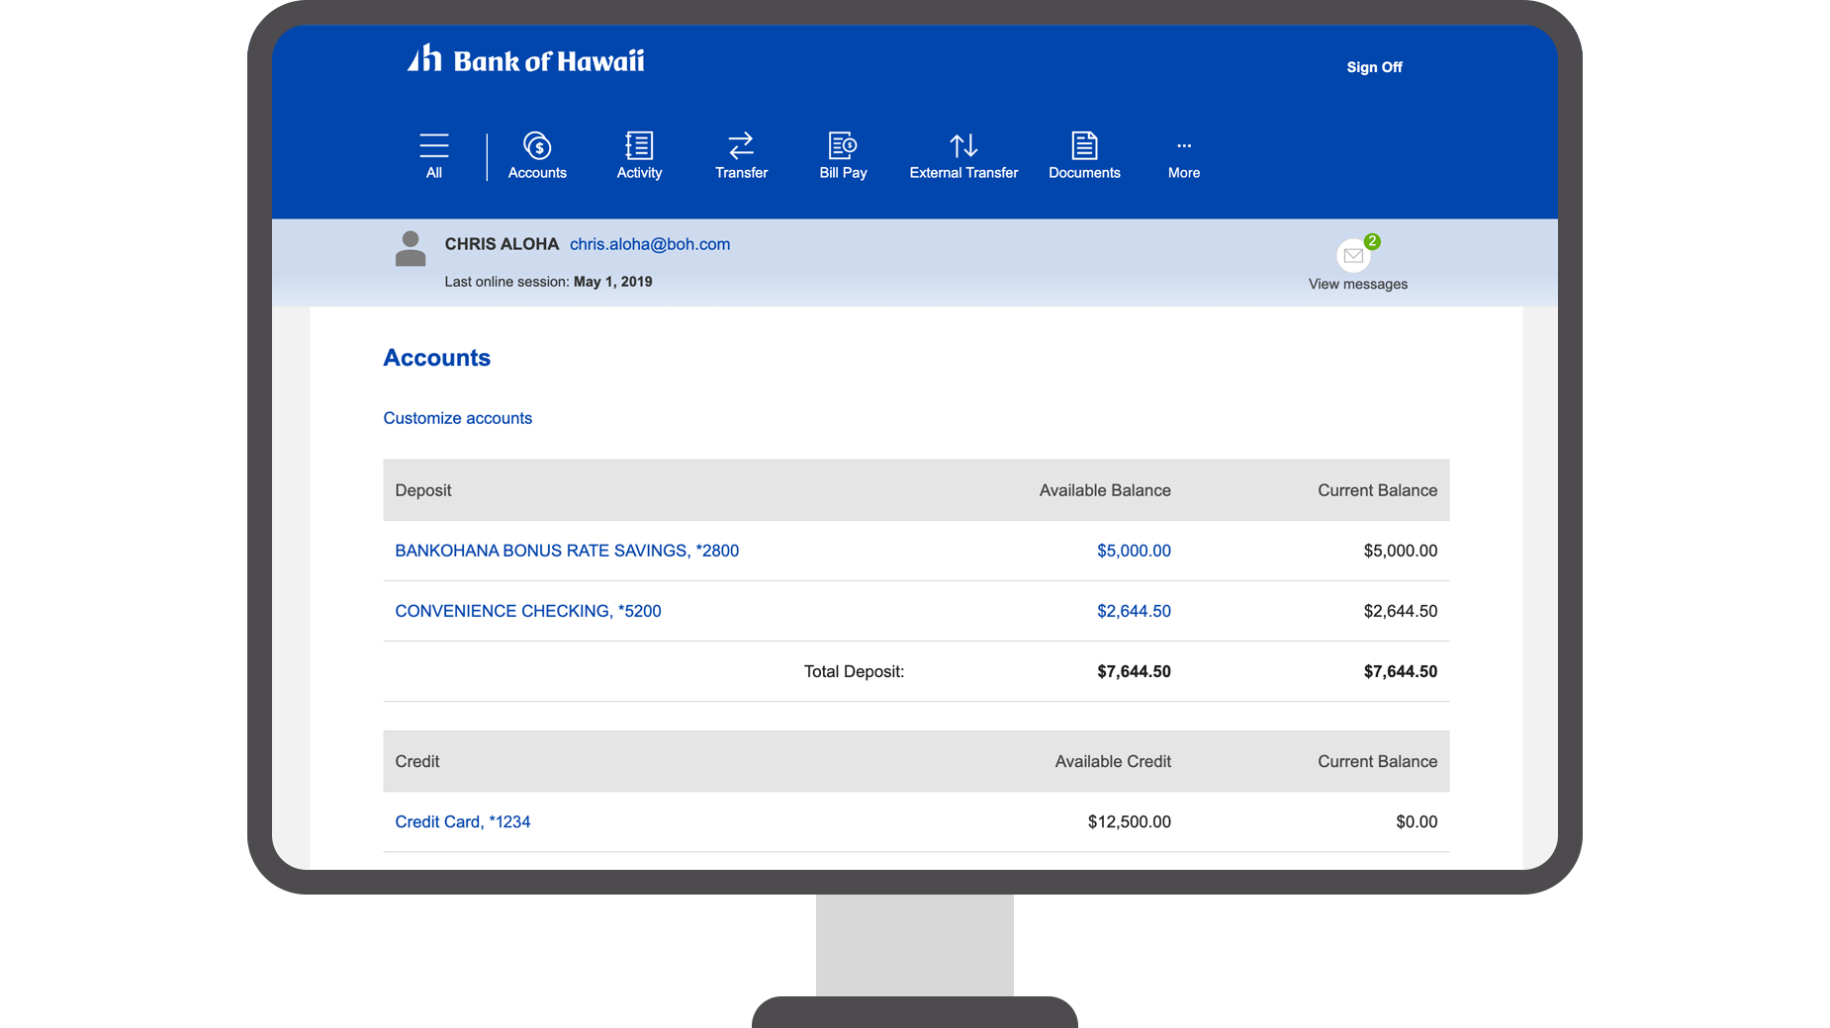Click the $5,000.00 available balance link

1134,551
